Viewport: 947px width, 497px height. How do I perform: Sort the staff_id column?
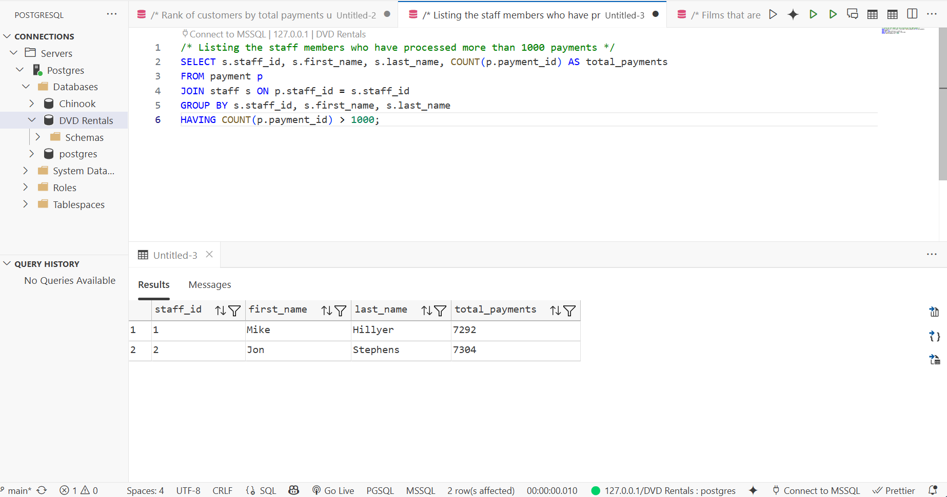tap(221, 310)
